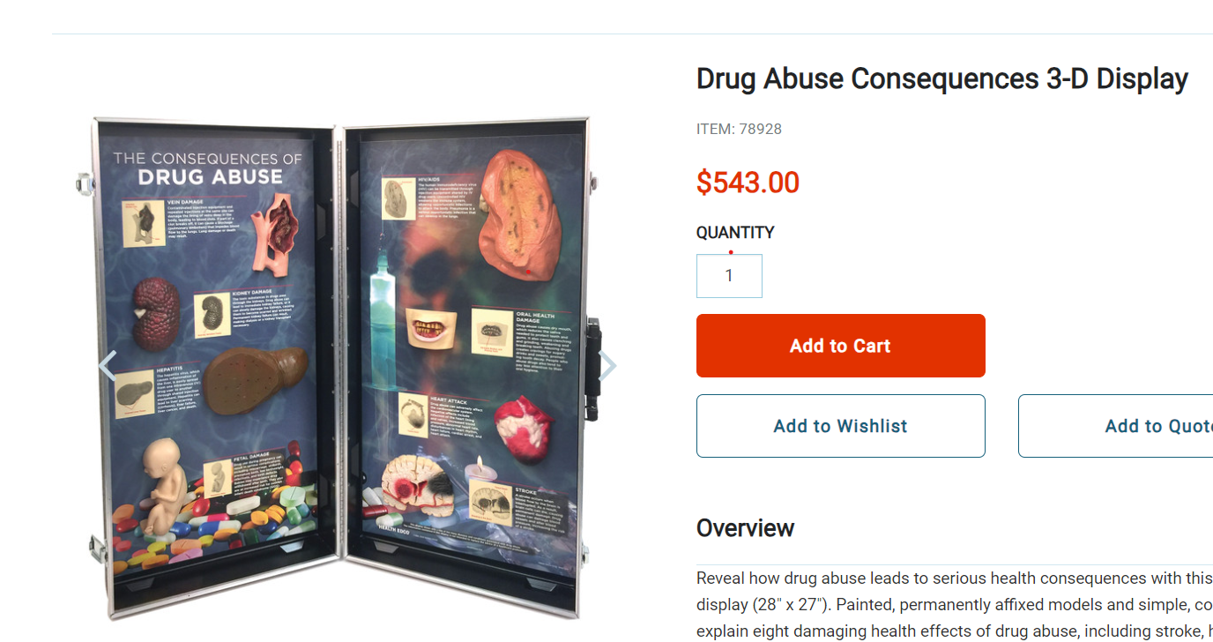The height and width of the screenshot is (642, 1213).
Task: Click the red heart model in the photo
Action: point(524,429)
